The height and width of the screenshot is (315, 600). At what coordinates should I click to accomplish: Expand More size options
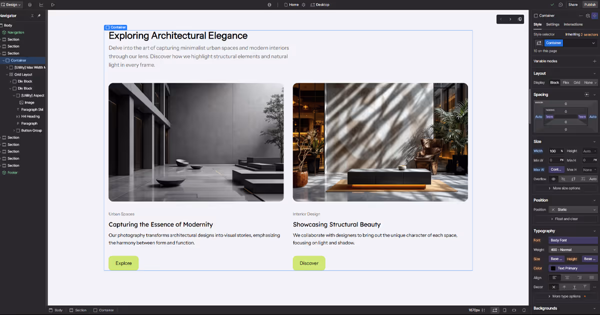pos(566,188)
